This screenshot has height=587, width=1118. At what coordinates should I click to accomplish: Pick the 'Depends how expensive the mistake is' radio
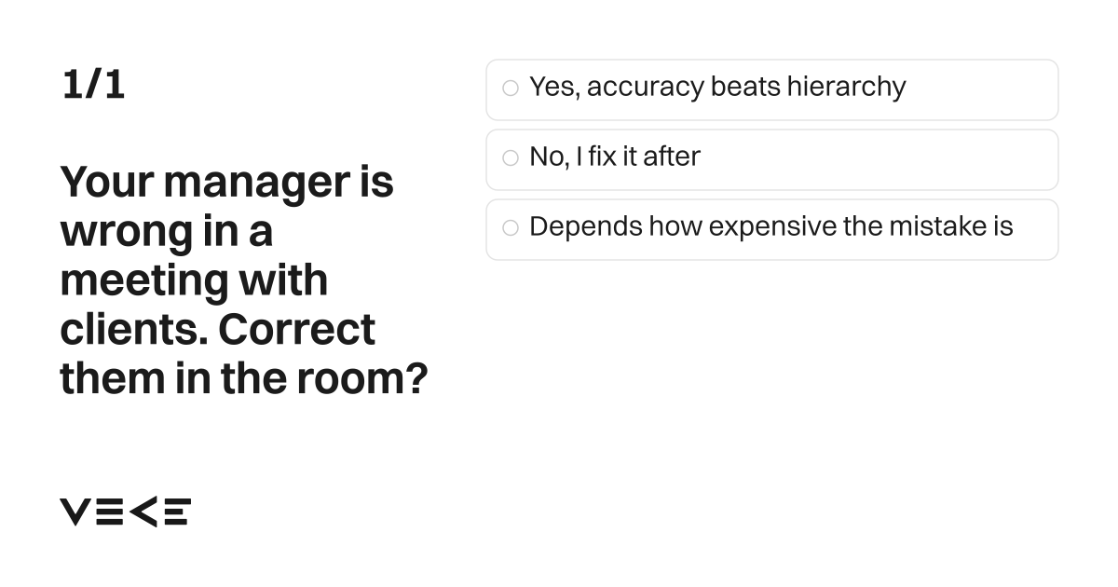tap(510, 228)
